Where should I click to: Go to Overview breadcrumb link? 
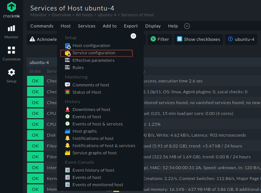coord(61,15)
